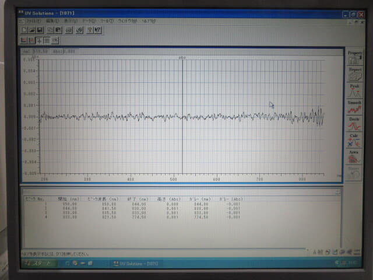Click the New document toolbar icon
373x280 pixels.
(x=24, y=30)
